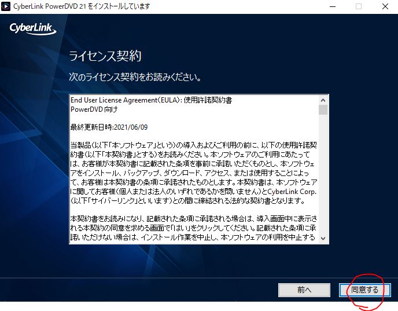Viewport: 398px width, 311px height.
Task: Click the CyberLink logo
Action: coord(33,28)
